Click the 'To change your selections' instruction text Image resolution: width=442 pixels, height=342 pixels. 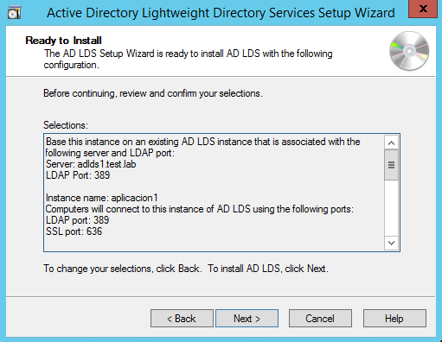click(98, 269)
